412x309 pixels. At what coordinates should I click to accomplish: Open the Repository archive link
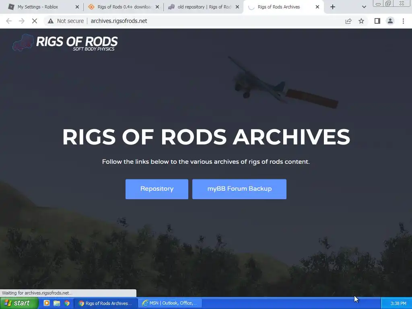pyautogui.click(x=157, y=189)
